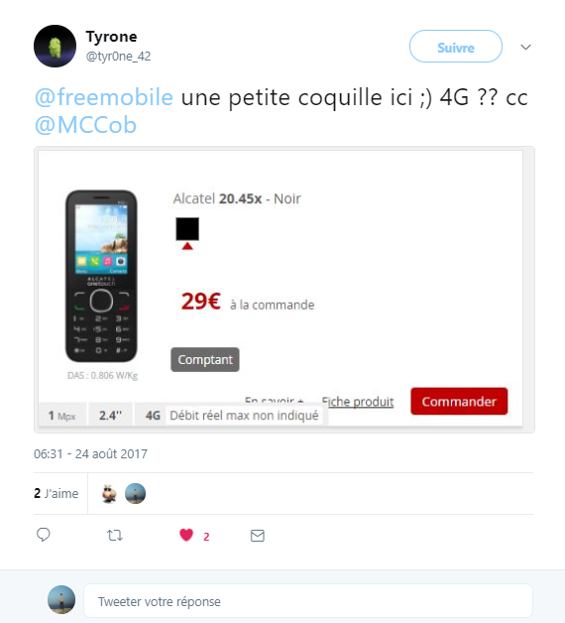
Task: Open the @freemobile mention link
Action: pyautogui.click(x=104, y=97)
